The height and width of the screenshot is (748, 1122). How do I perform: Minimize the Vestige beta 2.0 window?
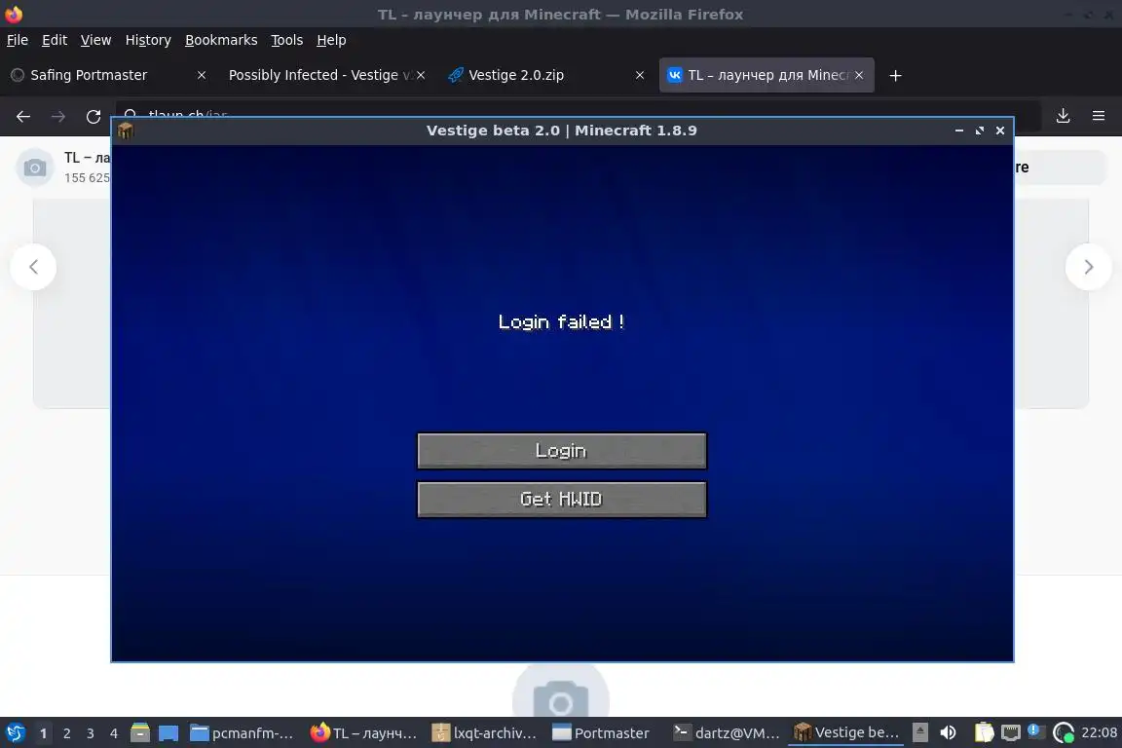click(x=958, y=131)
